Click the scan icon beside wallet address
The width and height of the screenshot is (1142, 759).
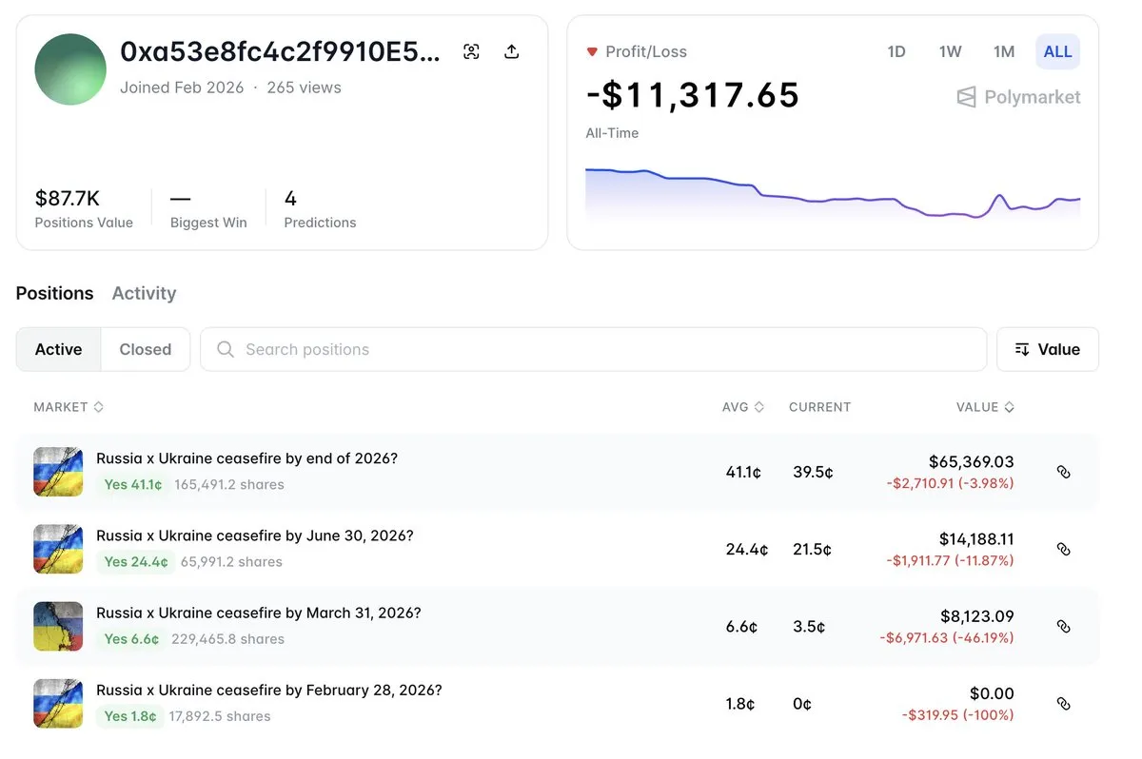tap(471, 52)
